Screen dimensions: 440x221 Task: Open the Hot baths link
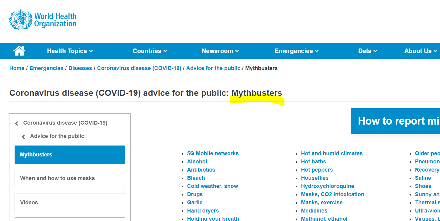[x=314, y=162]
